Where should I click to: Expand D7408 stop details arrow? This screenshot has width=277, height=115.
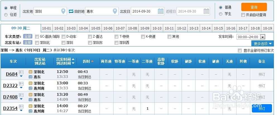[x=21, y=99]
